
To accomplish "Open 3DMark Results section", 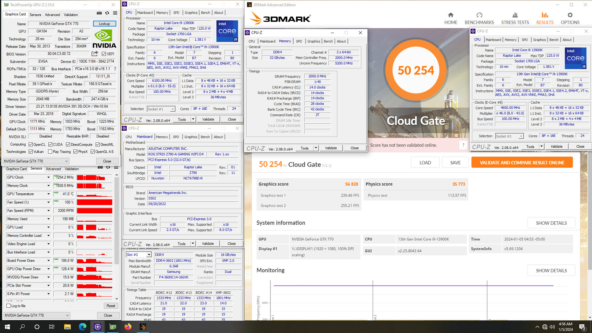I will (x=545, y=18).
